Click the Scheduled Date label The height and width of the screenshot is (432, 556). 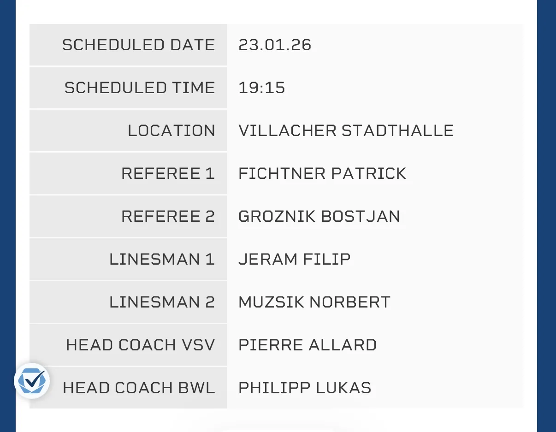click(139, 45)
